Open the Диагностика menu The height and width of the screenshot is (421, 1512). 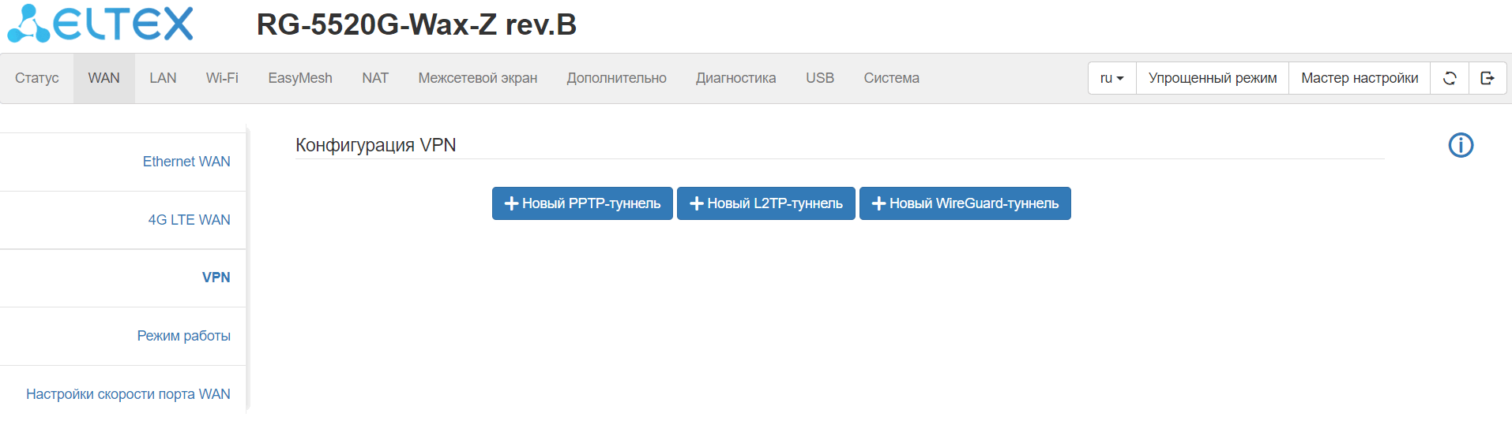(x=735, y=78)
